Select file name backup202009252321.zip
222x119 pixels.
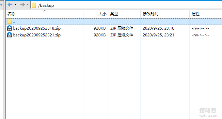pyautogui.click(x=37, y=35)
